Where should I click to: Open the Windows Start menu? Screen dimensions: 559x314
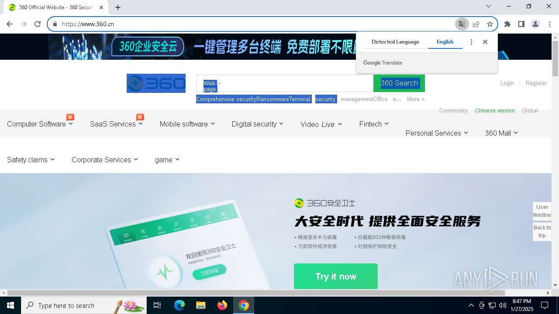(10, 305)
